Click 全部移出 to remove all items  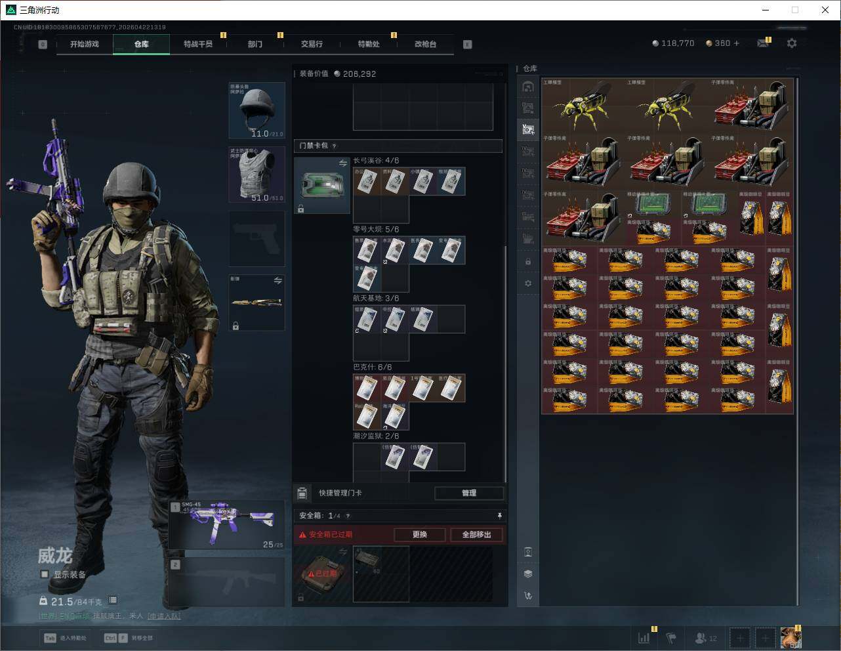coord(477,534)
